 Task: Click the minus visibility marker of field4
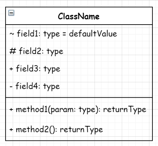click(x=11, y=86)
